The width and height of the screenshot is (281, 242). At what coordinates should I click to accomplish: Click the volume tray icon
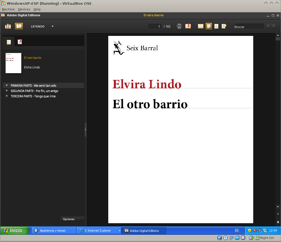coord(259,231)
